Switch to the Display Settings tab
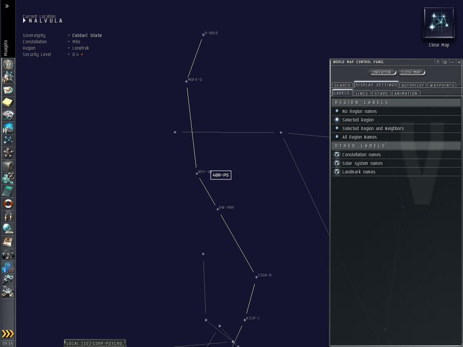Screen dimensions: 463x347 click(x=376, y=84)
